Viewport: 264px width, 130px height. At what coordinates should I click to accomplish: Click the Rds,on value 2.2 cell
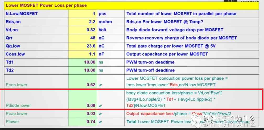point(83,22)
